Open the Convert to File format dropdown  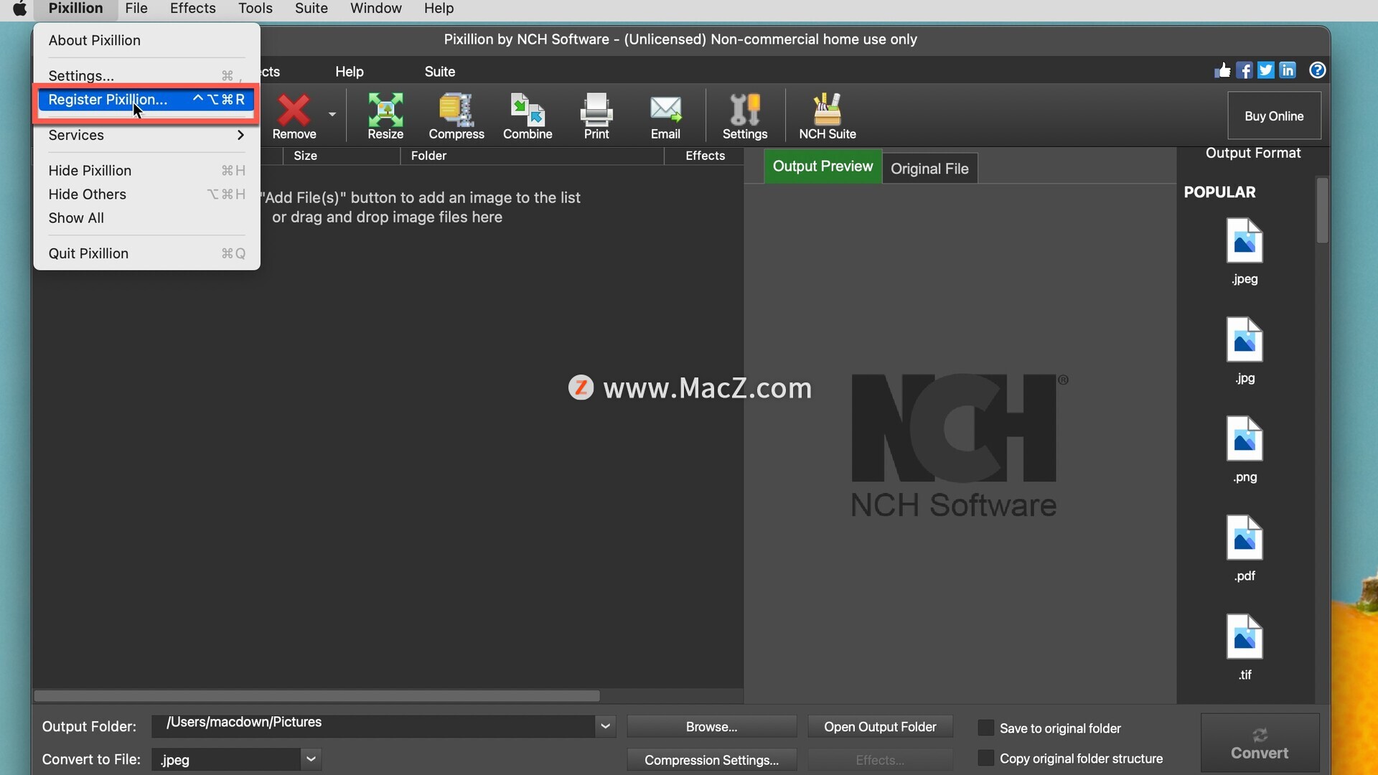click(x=310, y=758)
